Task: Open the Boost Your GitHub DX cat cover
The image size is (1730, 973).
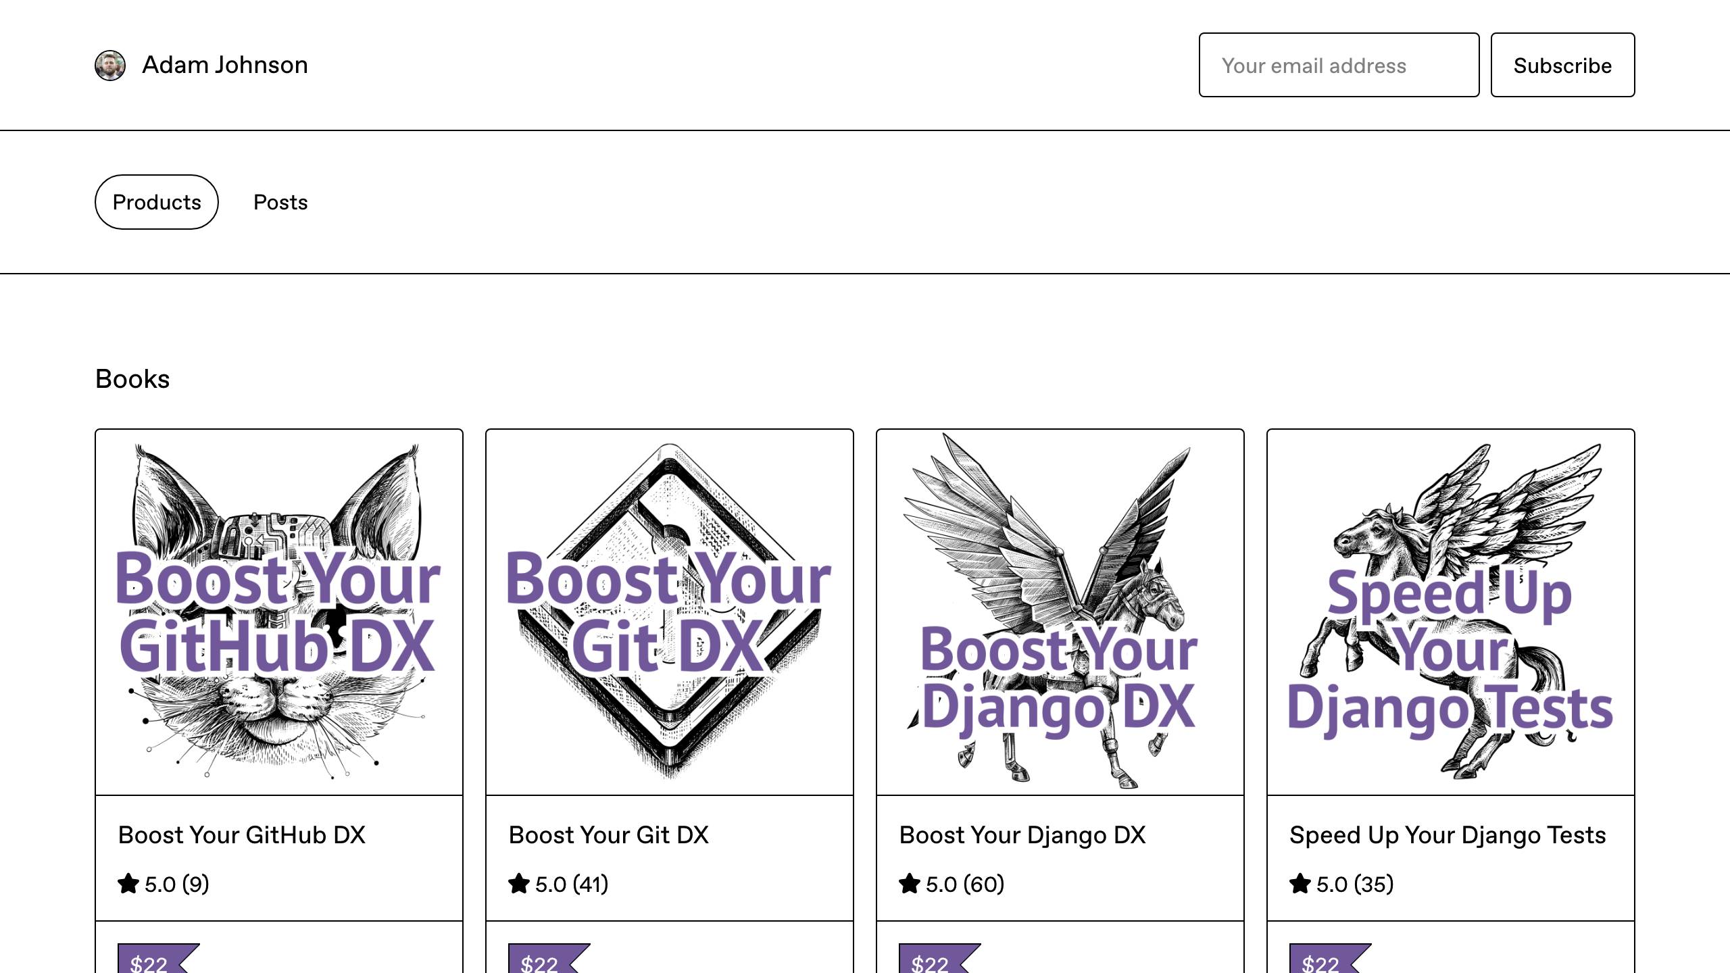Action: coord(279,612)
